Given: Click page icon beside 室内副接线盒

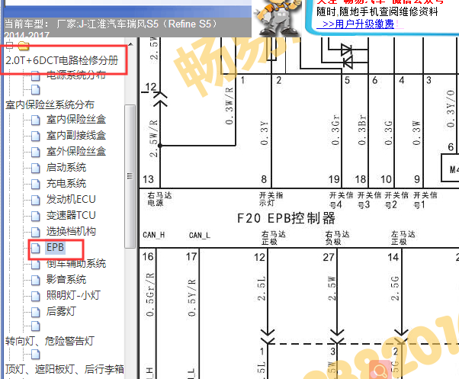Looking at the screenshot, I should pyautogui.click(x=35, y=136).
